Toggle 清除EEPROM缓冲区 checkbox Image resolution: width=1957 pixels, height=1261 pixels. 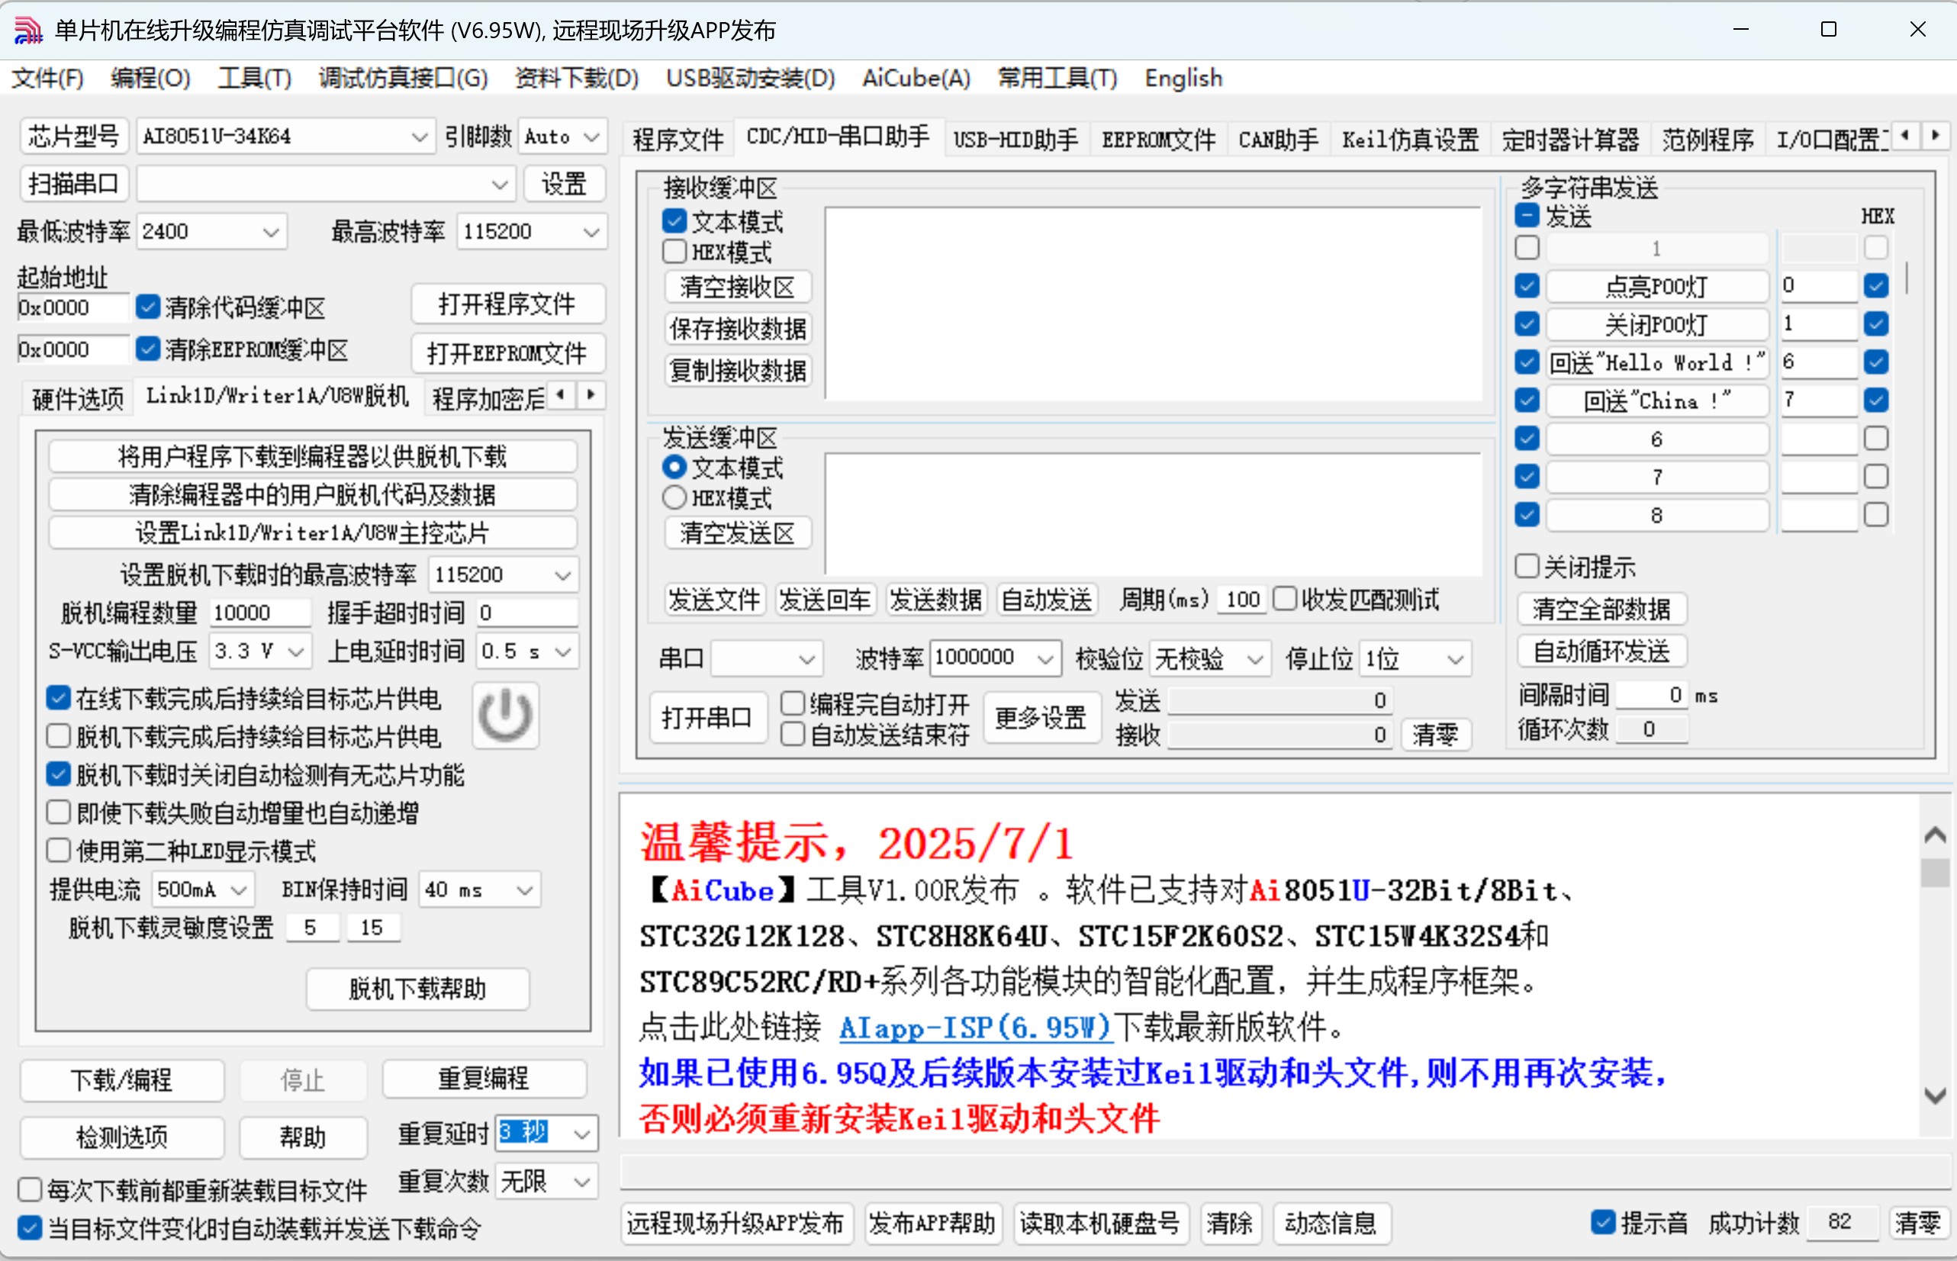[147, 349]
